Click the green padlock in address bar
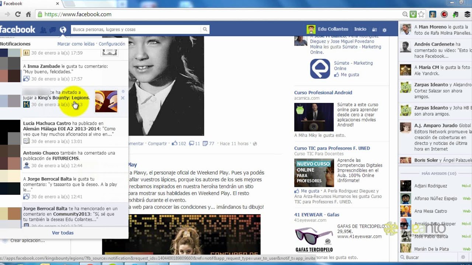Screen dimensions: 472x265 (x=40, y=14)
